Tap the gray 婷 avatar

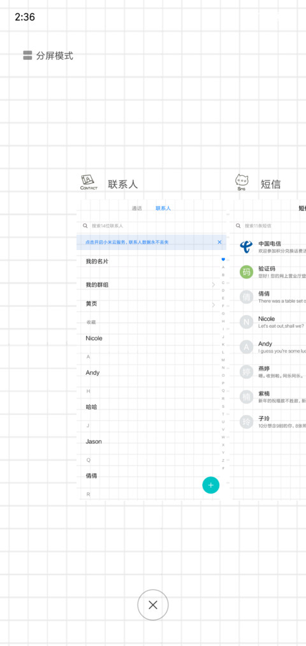[x=246, y=372]
